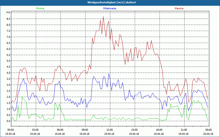The width and height of the screenshot is (220, 137).
Task: Click the 0,0 y-axis value
Action: click(8, 121)
